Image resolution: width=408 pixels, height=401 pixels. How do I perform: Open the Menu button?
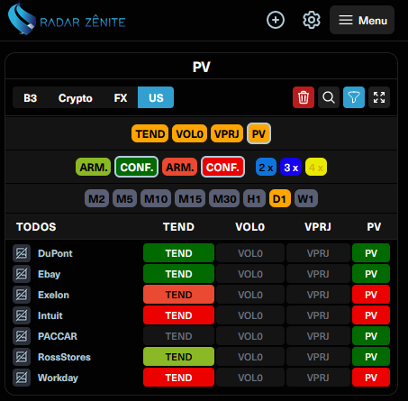(x=362, y=20)
